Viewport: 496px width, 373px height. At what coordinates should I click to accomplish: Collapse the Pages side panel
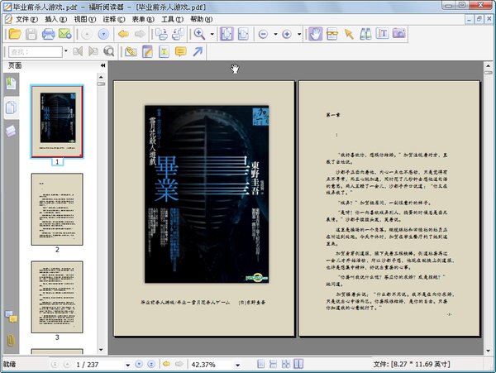103,65
